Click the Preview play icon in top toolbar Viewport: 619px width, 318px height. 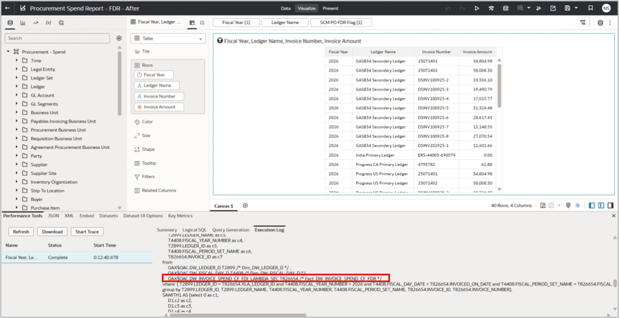click(x=477, y=8)
